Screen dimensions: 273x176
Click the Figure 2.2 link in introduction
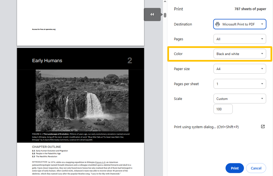click(x=100, y=162)
